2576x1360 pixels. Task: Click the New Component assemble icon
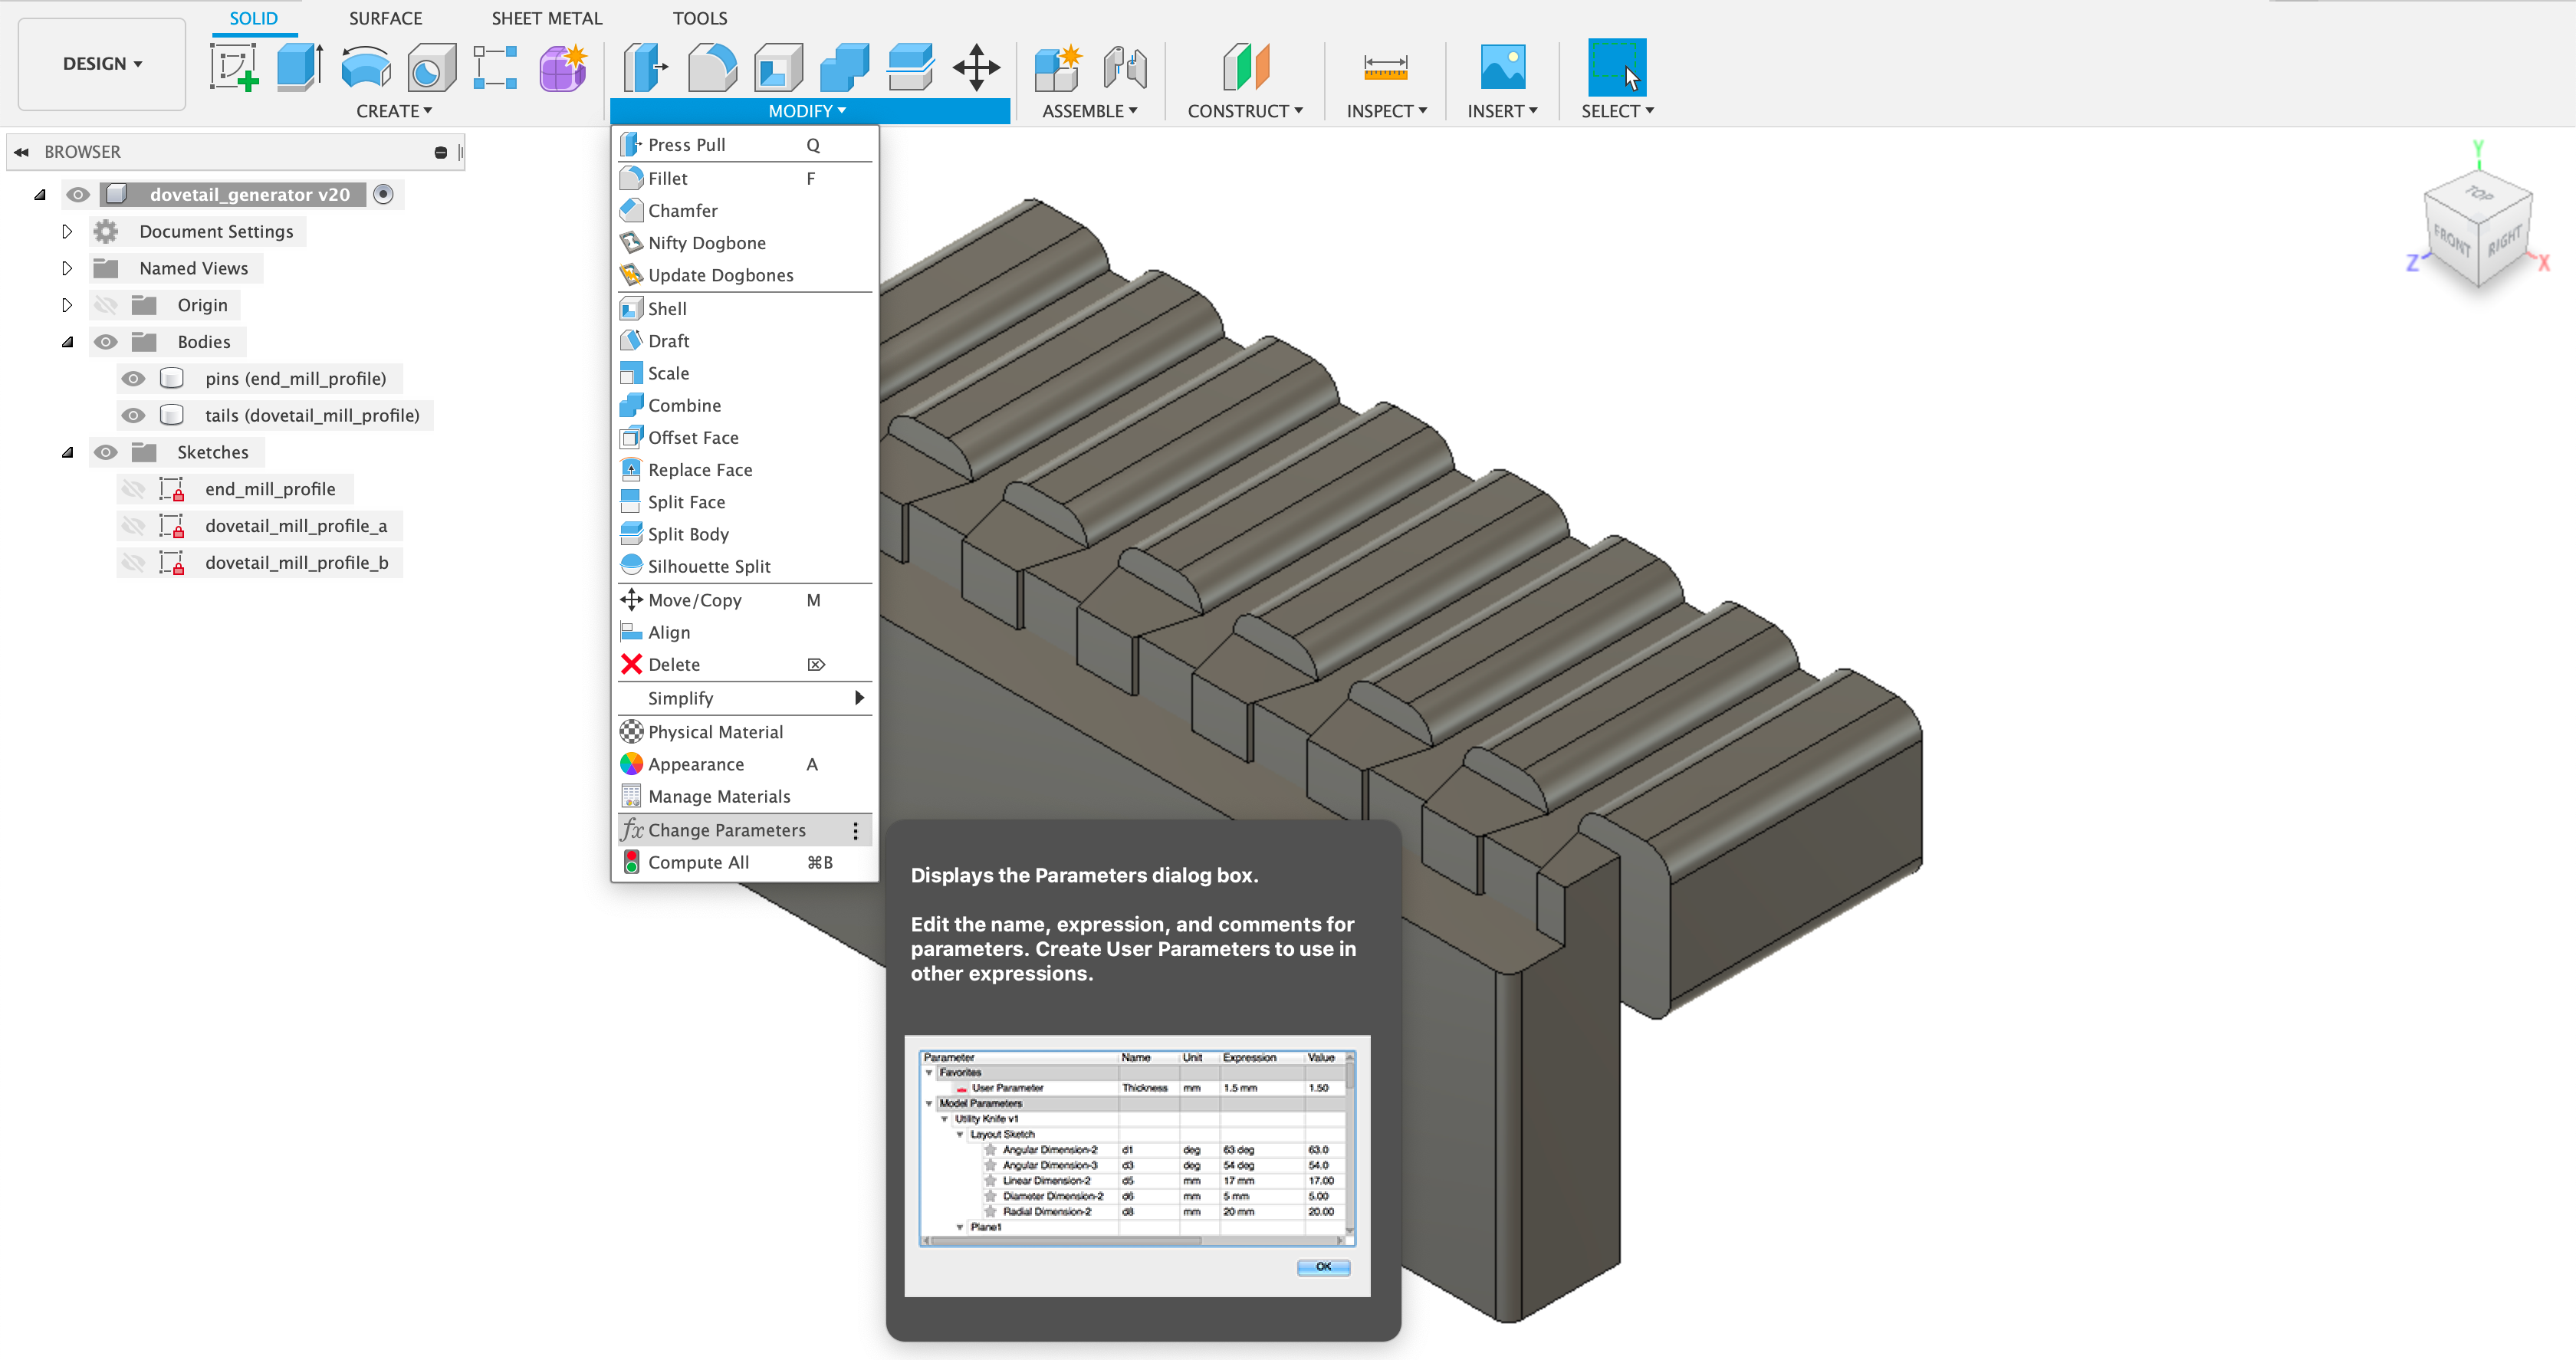[x=1058, y=68]
